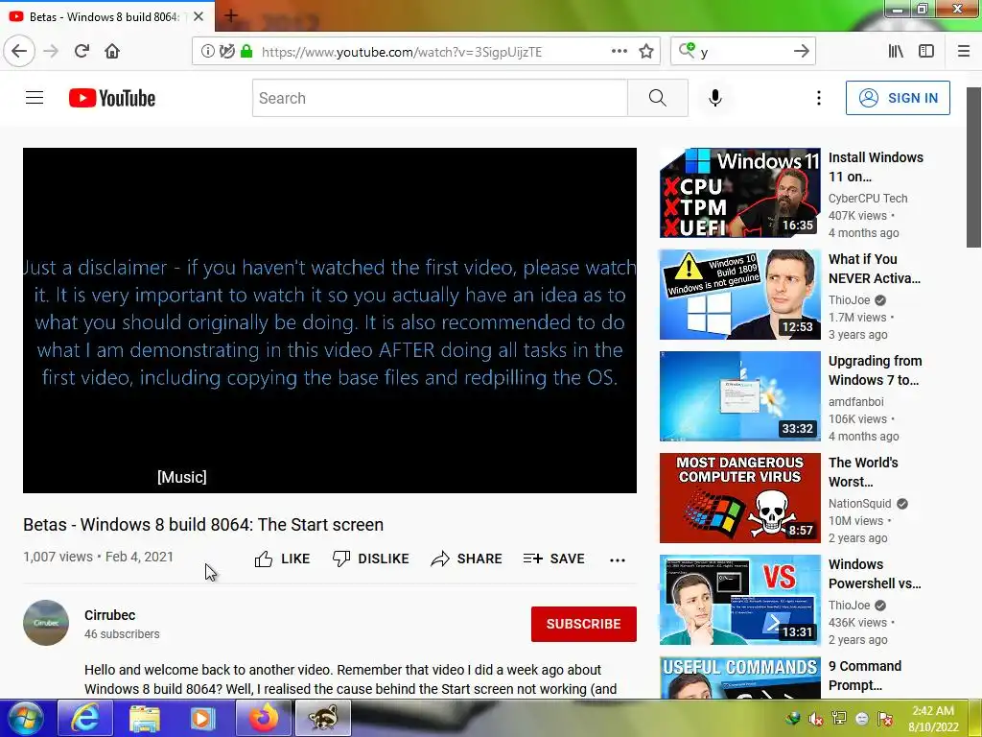Click the YouTube magnifier search button

[658, 98]
